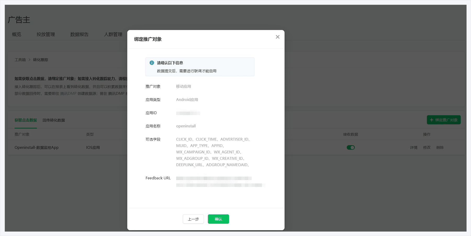Screen dimensions: 471x236
Task: Click the blue info icon beside 请确认以下信息
Action: coord(152,63)
